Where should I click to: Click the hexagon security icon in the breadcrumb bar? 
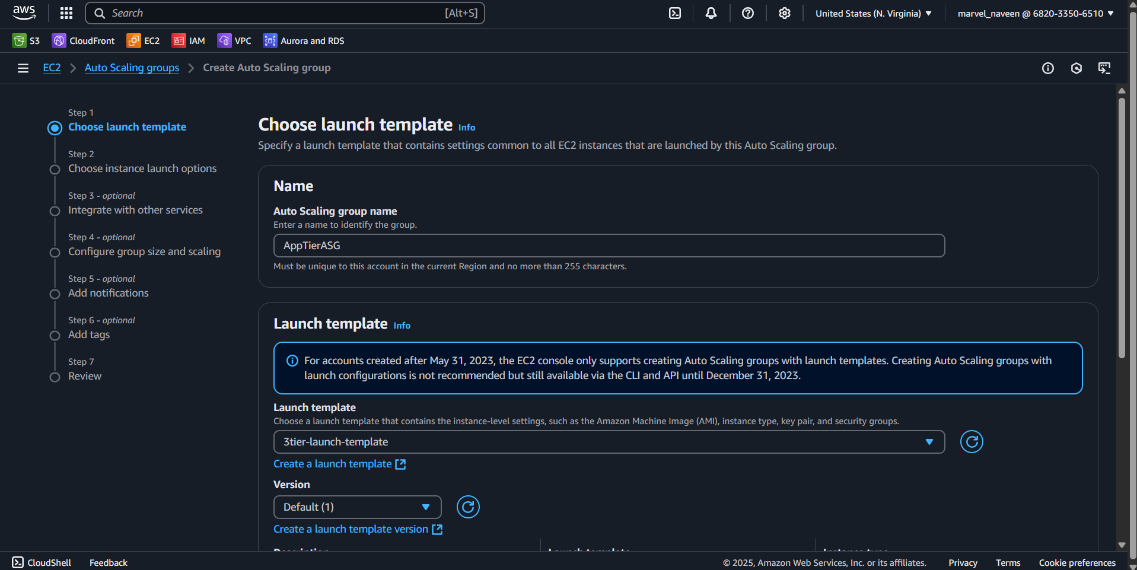coord(1077,68)
